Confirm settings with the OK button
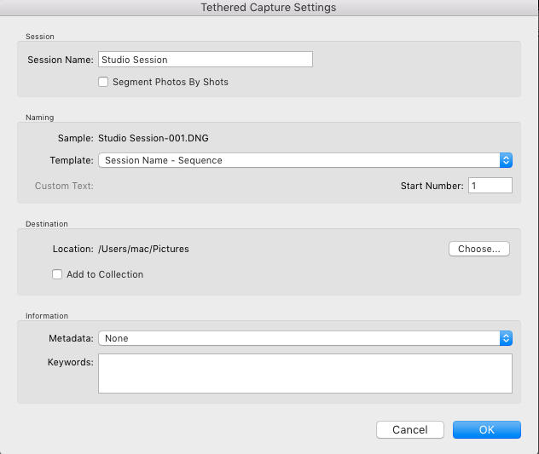539x454 pixels. tap(486, 429)
